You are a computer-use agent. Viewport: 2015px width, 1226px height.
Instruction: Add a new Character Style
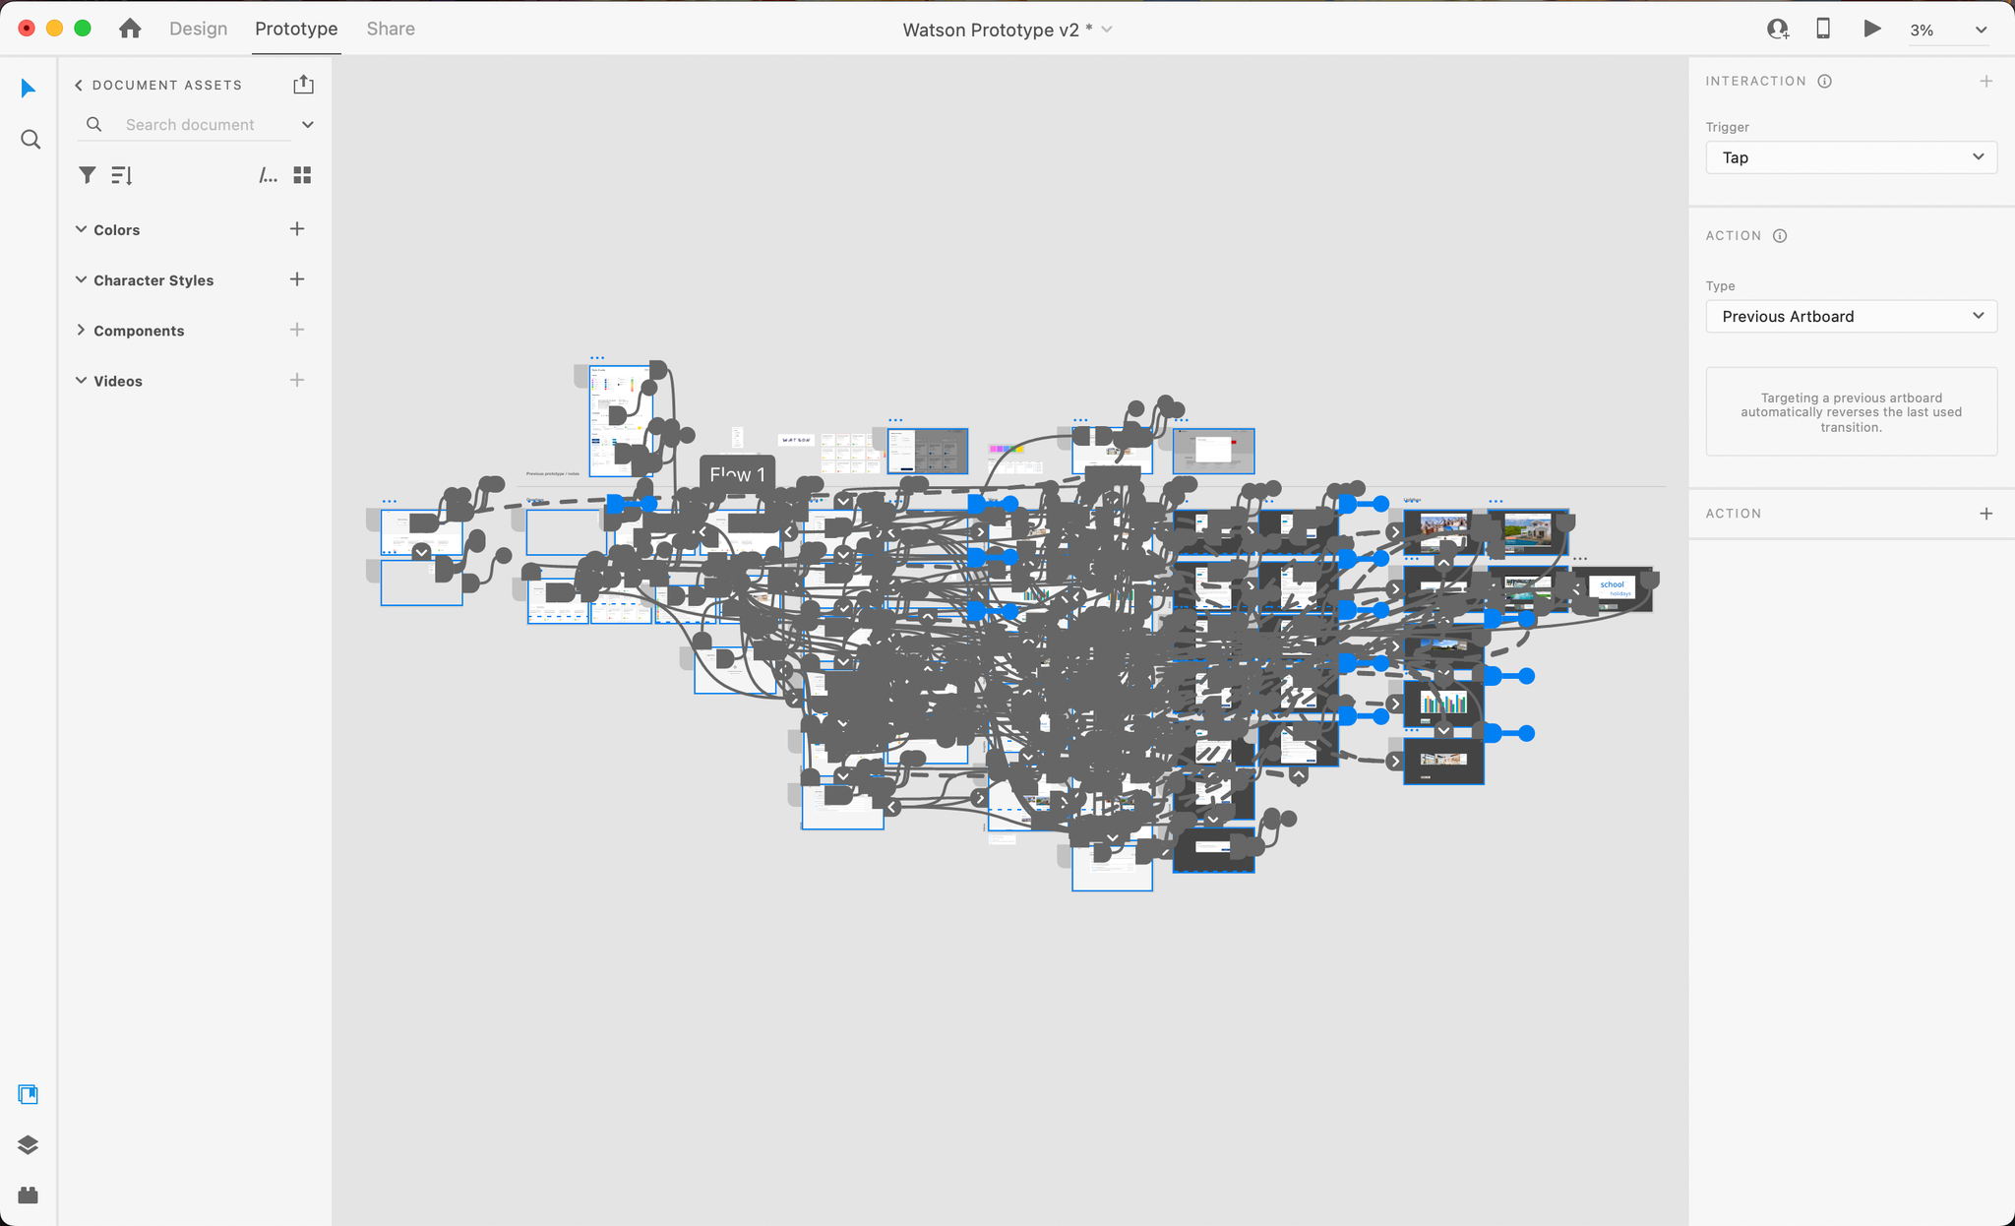[297, 279]
